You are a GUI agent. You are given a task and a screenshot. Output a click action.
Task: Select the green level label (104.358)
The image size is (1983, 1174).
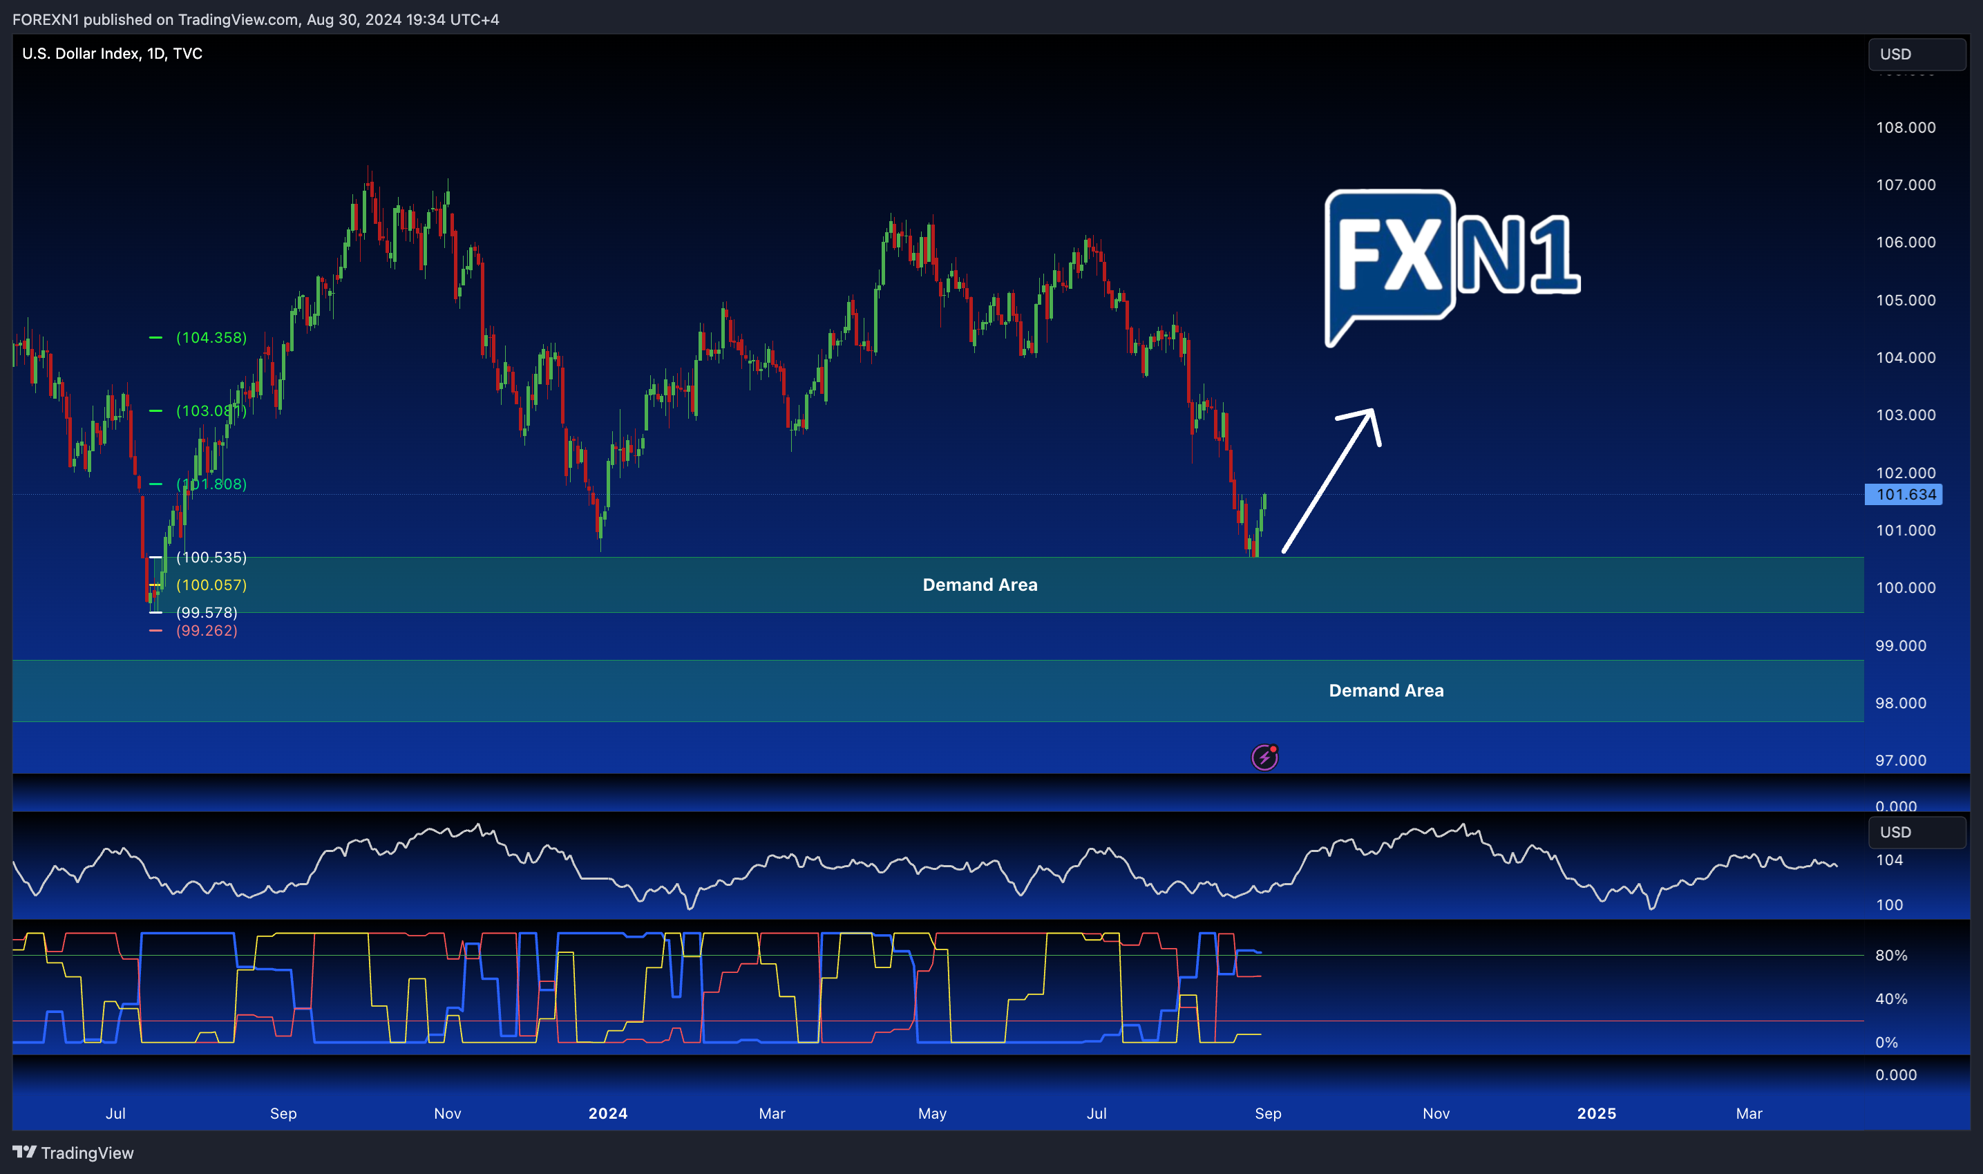coord(211,337)
